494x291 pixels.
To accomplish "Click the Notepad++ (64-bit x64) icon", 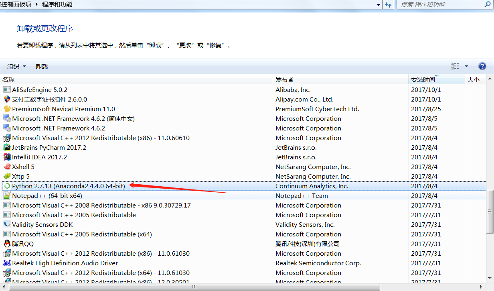I will [x=7, y=196].
